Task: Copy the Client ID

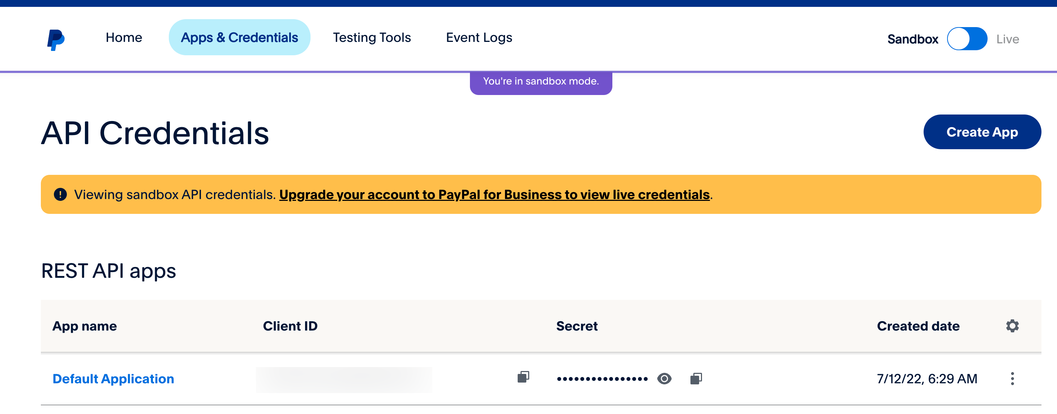Action: pos(523,378)
